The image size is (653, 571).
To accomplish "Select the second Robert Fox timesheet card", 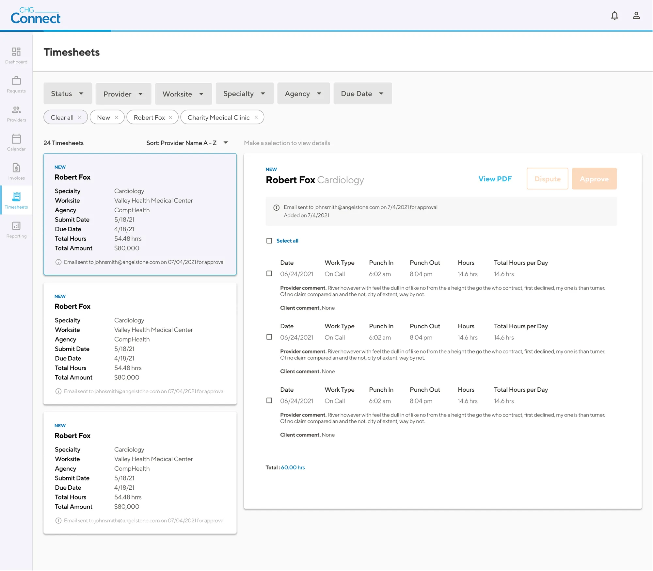I will tap(140, 344).
